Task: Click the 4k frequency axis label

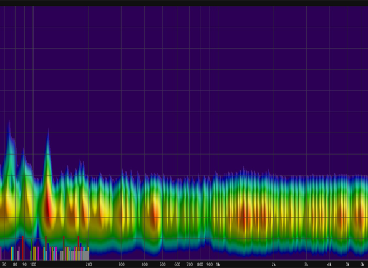Action: click(x=329, y=264)
